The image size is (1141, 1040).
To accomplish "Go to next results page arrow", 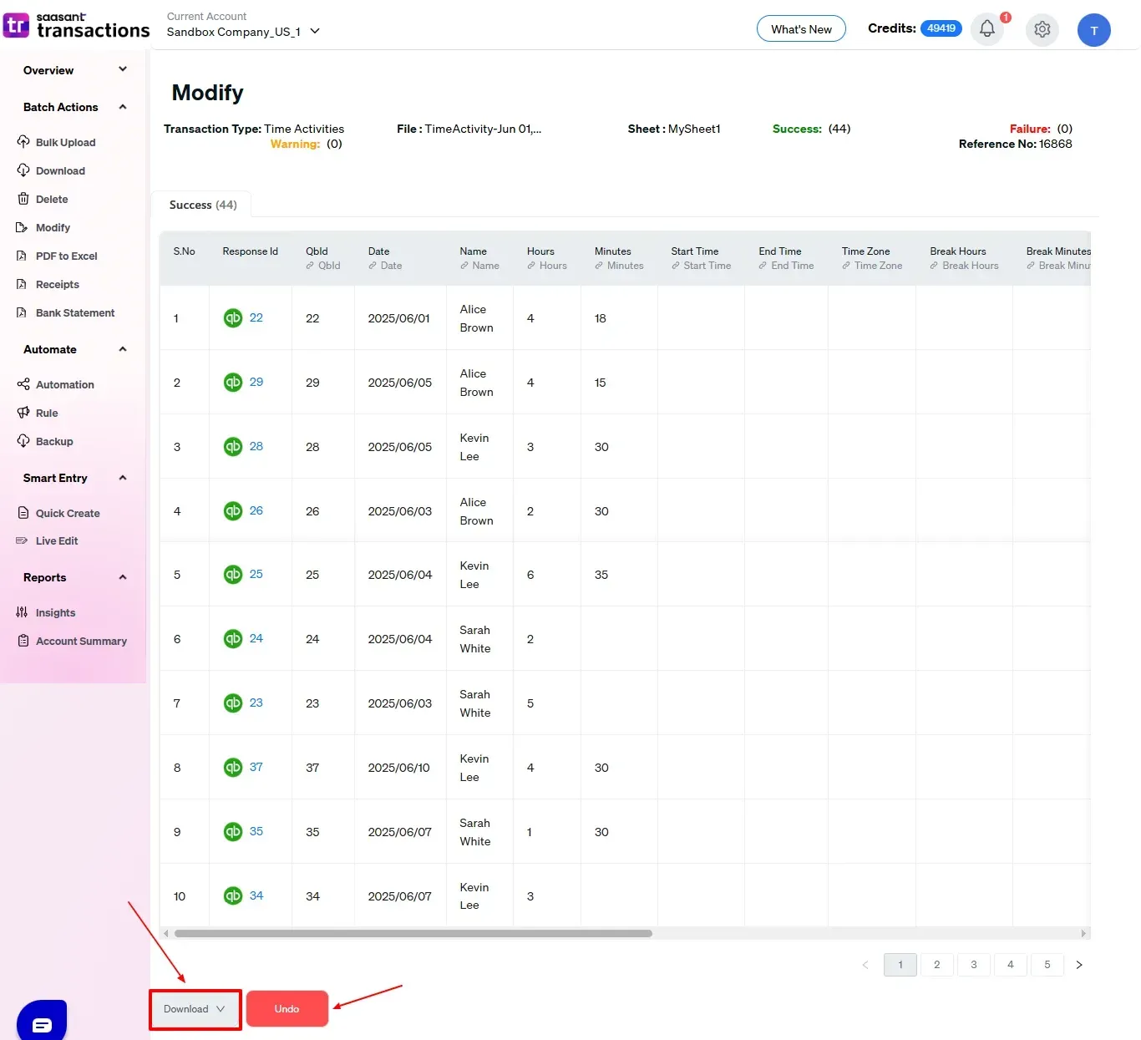I will tap(1079, 965).
